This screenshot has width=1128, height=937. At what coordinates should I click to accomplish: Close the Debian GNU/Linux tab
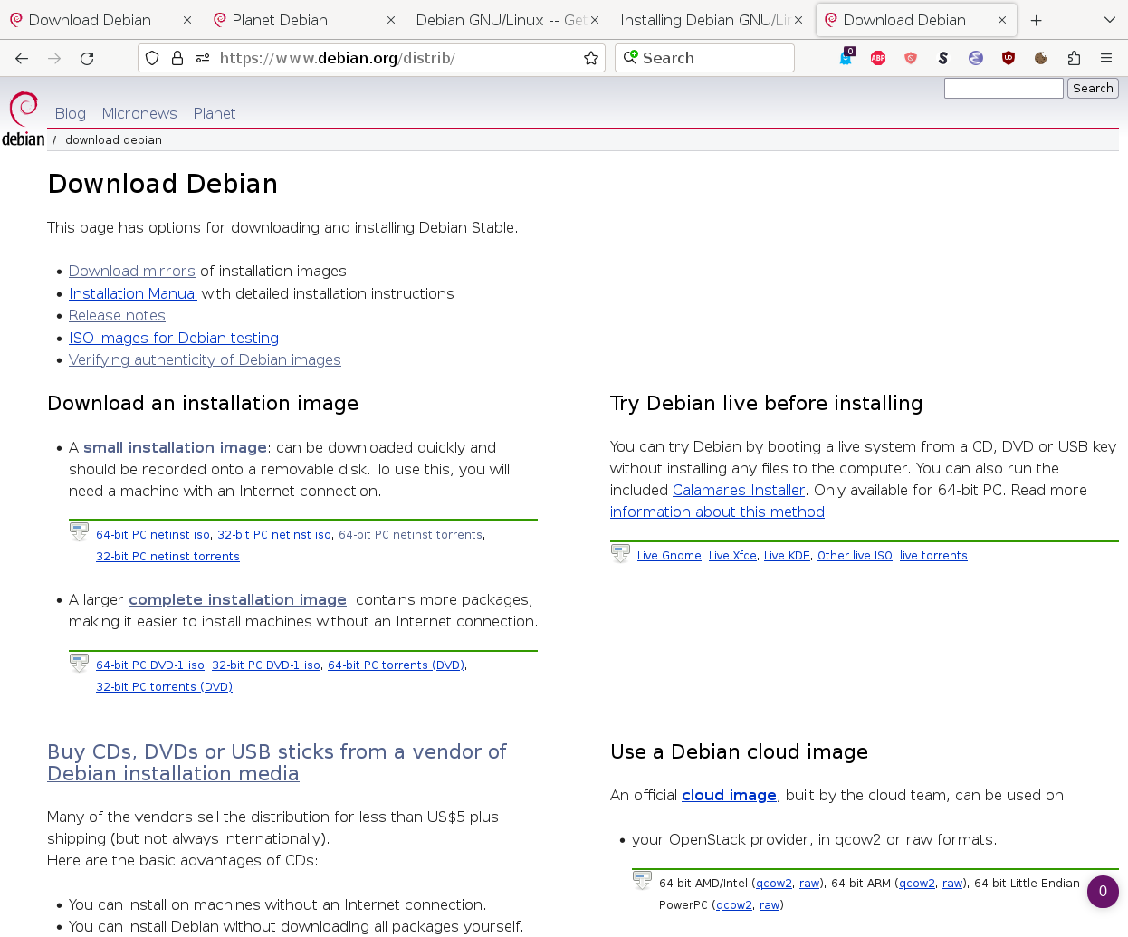pos(595,20)
